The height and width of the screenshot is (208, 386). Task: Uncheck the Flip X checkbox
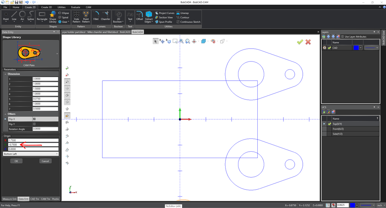(34, 119)
